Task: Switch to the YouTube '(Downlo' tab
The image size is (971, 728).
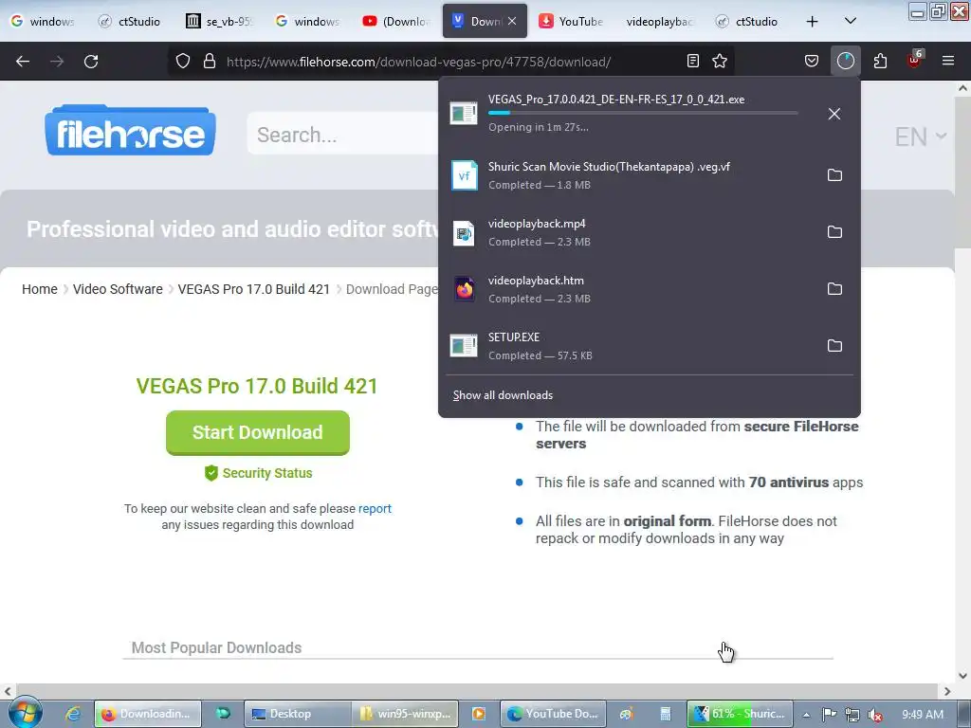Action: (395, 21)
